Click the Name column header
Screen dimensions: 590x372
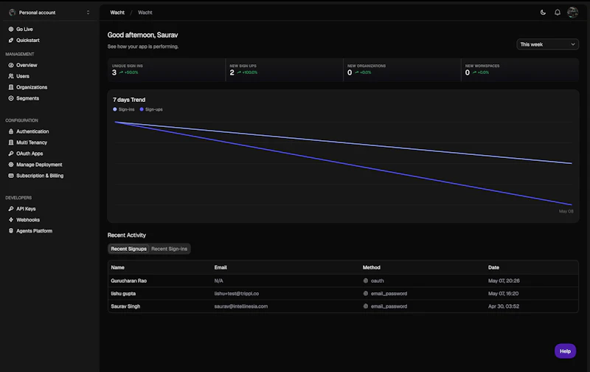(118, 267)
